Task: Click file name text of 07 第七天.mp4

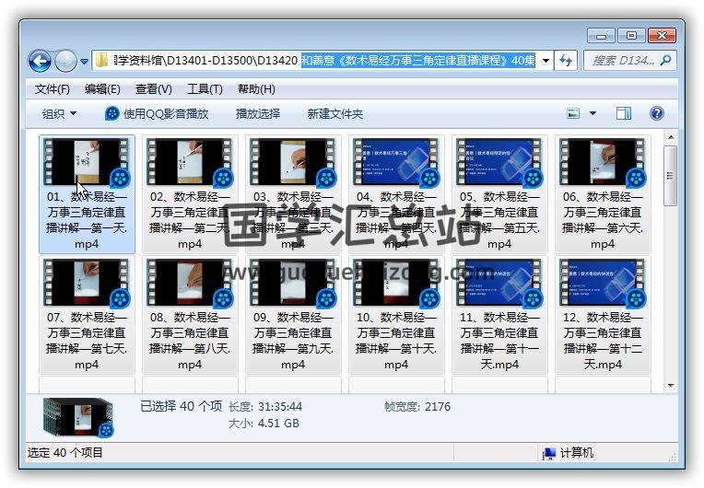Action: pos(87,341)
